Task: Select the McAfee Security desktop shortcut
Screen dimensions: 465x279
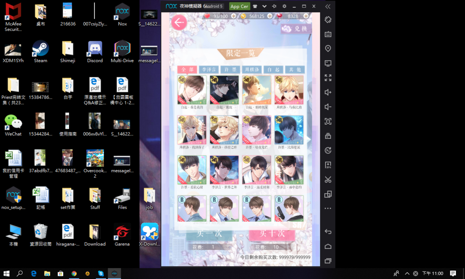Action: tap(13, 17)
